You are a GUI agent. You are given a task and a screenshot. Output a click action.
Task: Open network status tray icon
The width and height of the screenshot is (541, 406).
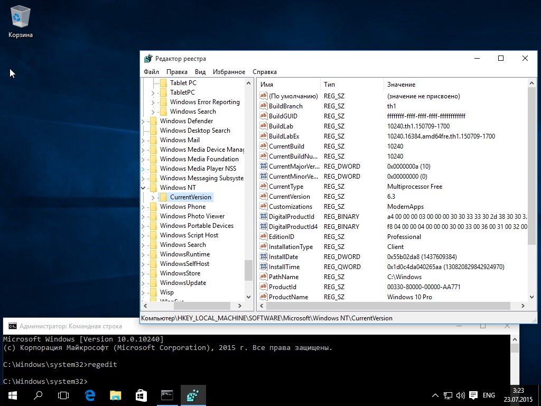[448, 395]
